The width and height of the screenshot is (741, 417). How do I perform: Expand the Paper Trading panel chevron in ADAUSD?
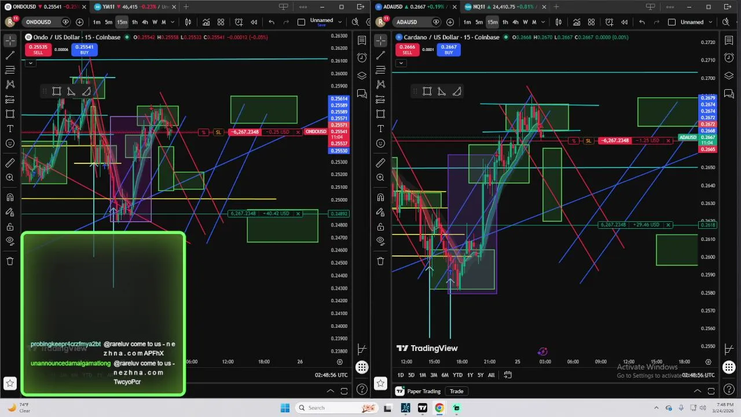tap(698, 391)
